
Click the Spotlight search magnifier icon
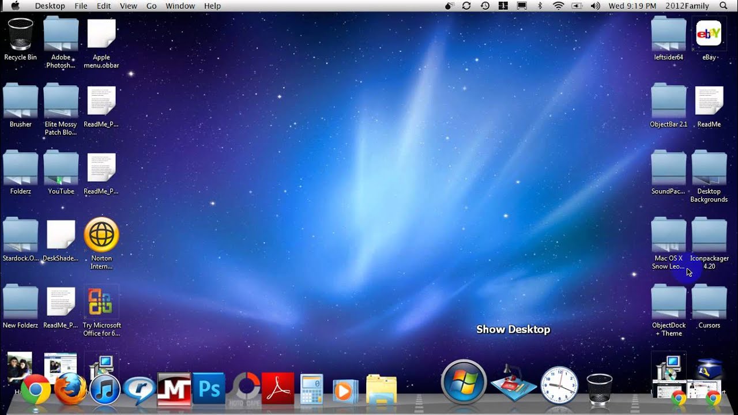click(724, 6)
